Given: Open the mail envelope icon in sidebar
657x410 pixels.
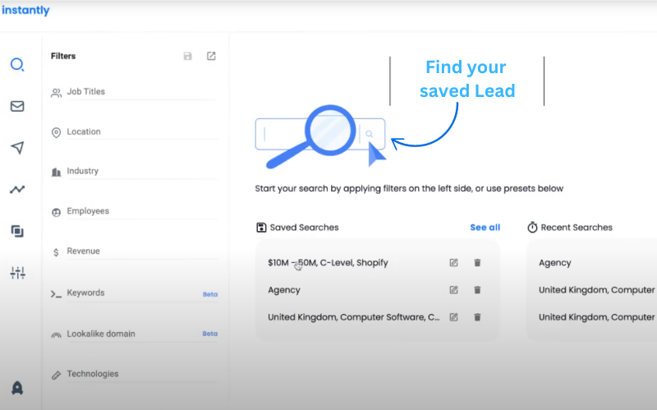Looking at the screenshot, I should [x=17, y=106].
